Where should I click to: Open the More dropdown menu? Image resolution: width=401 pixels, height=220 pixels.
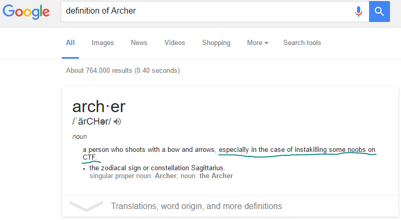point(258,43)
